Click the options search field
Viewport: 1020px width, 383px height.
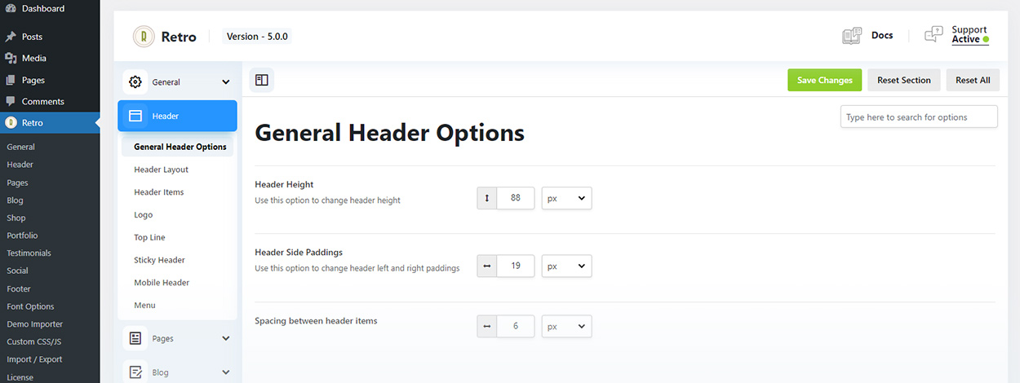[x=919, y=117]
